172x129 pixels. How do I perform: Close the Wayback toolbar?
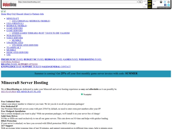[168, 2]
